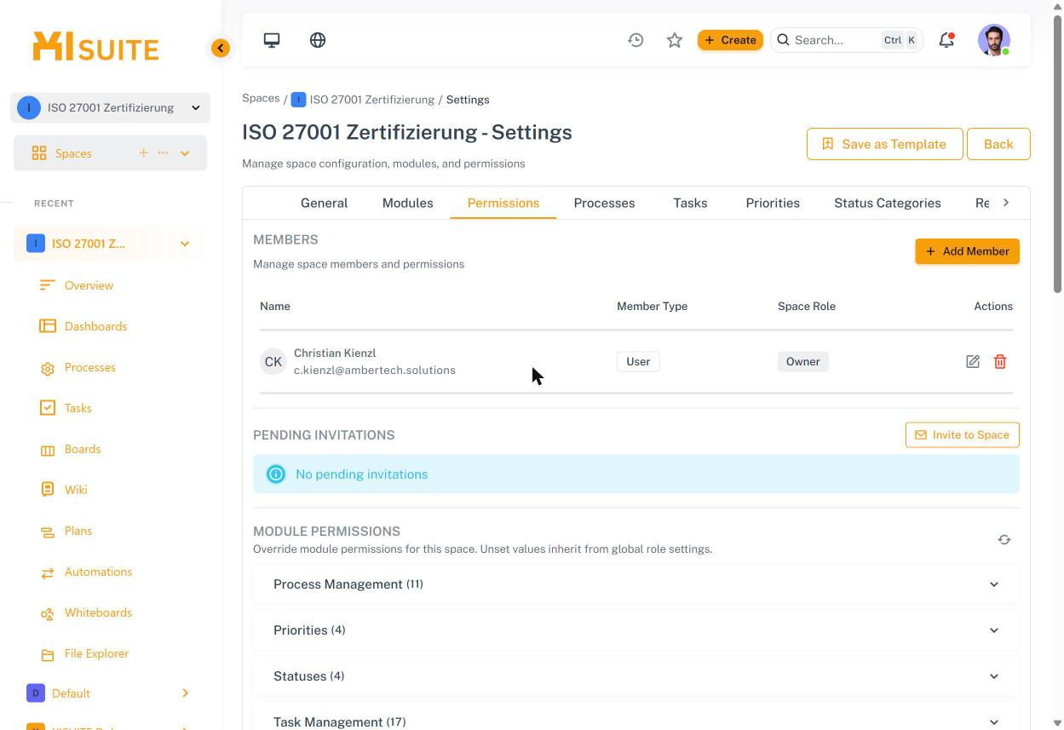
Task: Click the monitor icon in the top bar
Action: [272, 40]
